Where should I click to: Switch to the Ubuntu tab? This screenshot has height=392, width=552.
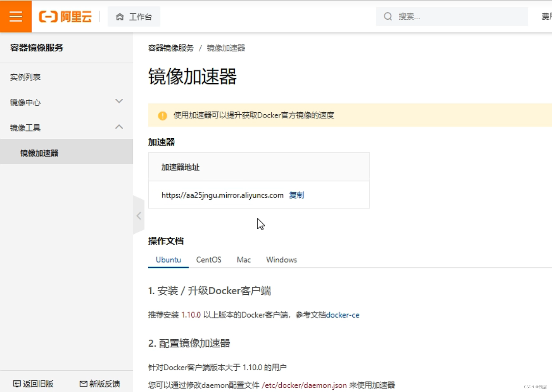coord(168,260)
